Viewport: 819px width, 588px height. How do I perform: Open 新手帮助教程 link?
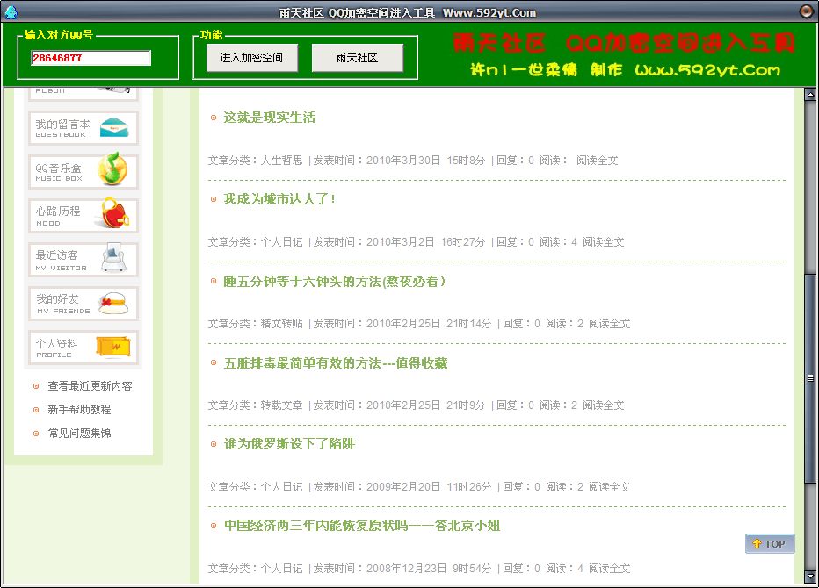click(79, 410)
